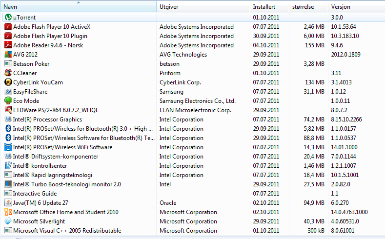
Task: Select the Adobe Flash Player 10 ActiveX icon
Action: 8,27
